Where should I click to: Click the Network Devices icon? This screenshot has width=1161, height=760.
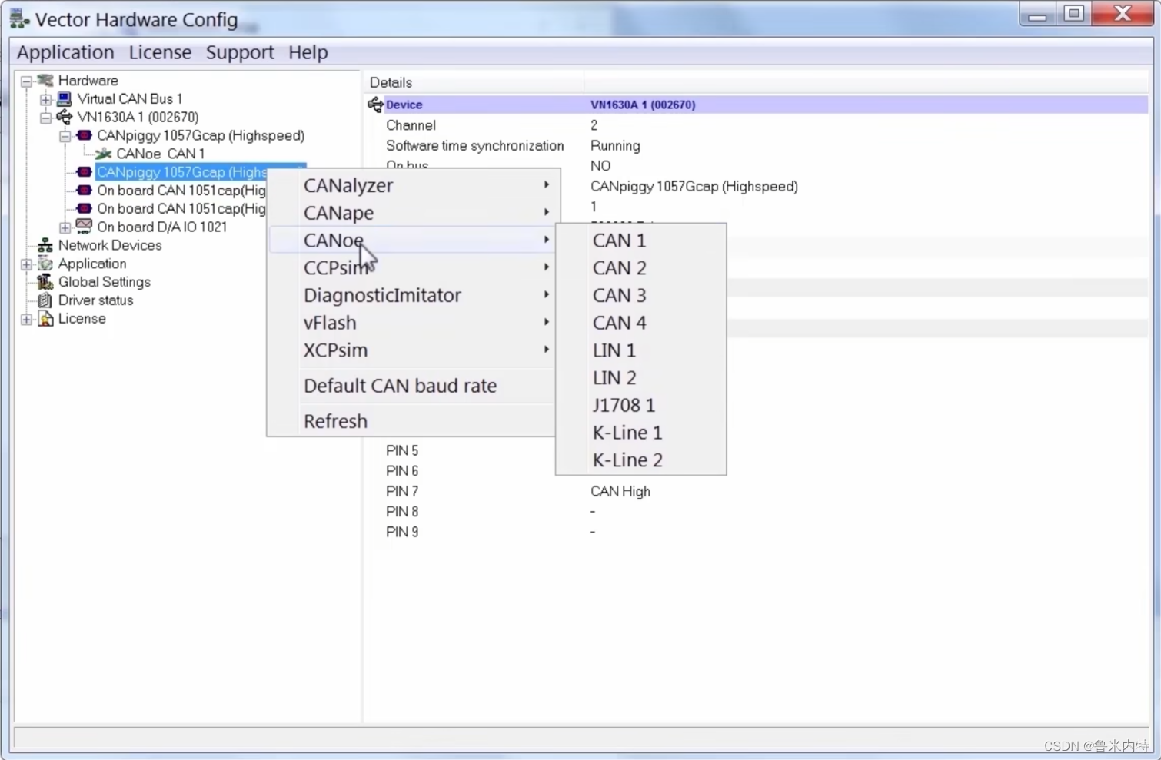(x=45, y=245)
